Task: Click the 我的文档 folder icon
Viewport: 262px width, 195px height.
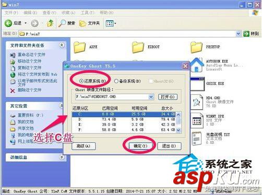Action: click(x=13, y=123)
